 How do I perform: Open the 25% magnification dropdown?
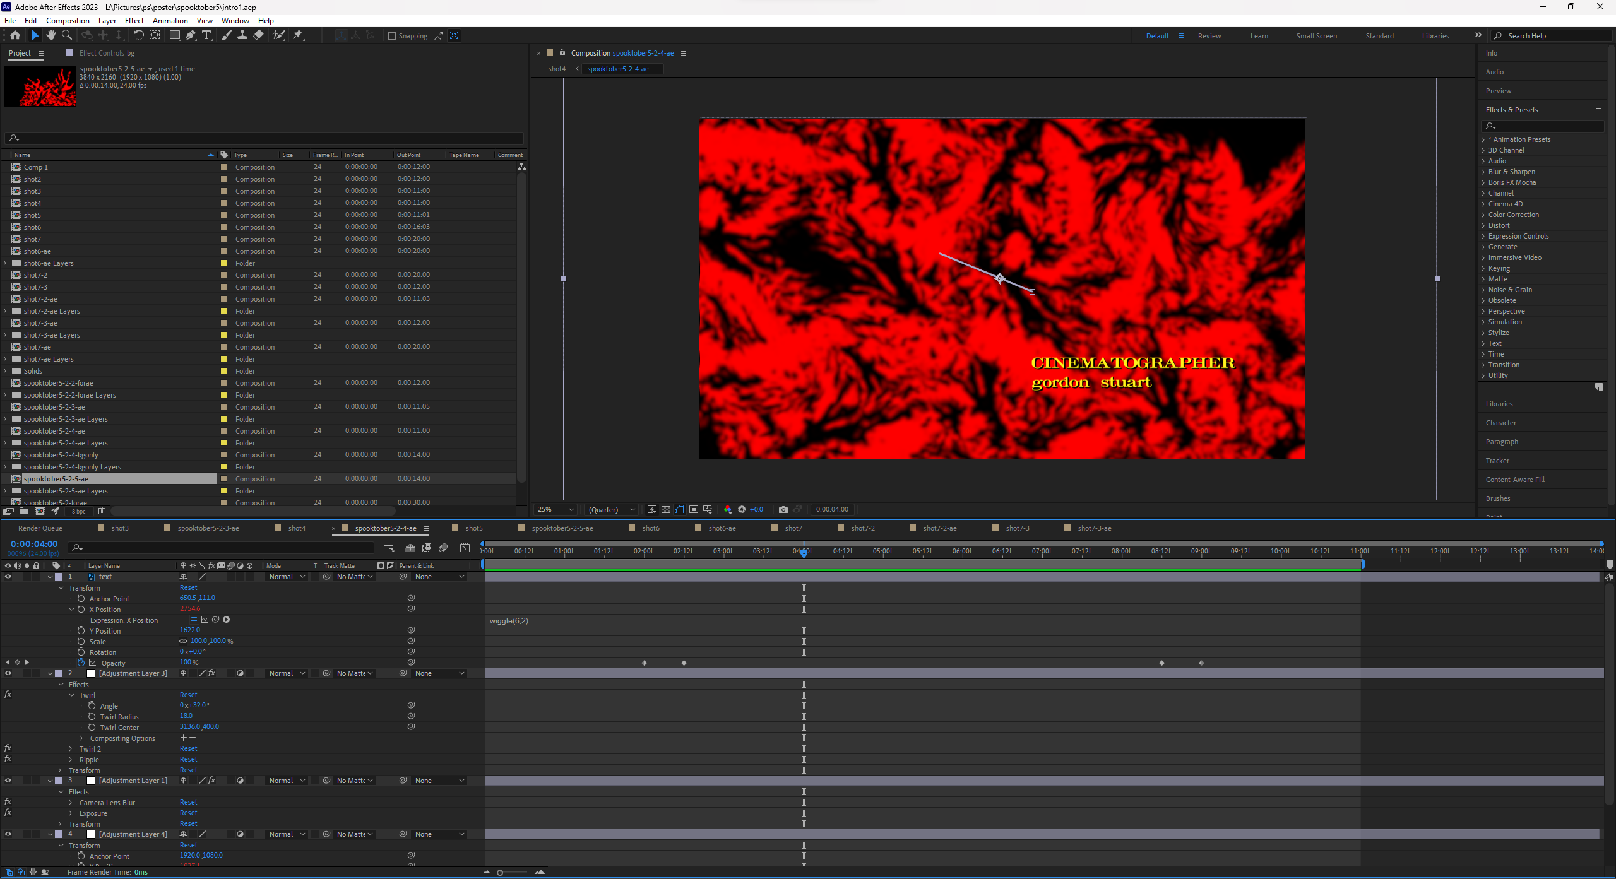[555, 510]
